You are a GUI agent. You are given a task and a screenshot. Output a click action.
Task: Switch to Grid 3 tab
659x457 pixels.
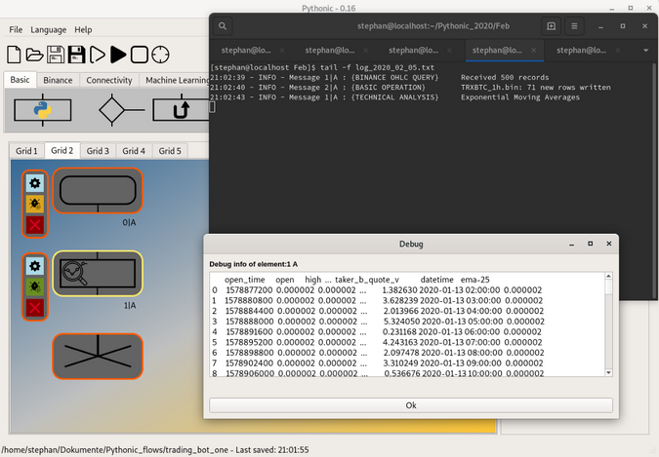tap(98, 151)
